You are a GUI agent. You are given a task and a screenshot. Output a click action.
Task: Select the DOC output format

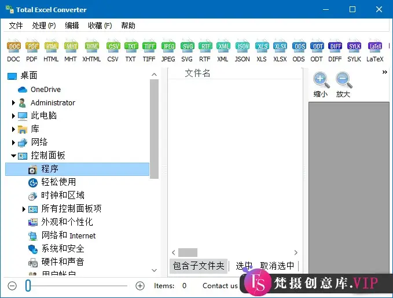13,50
